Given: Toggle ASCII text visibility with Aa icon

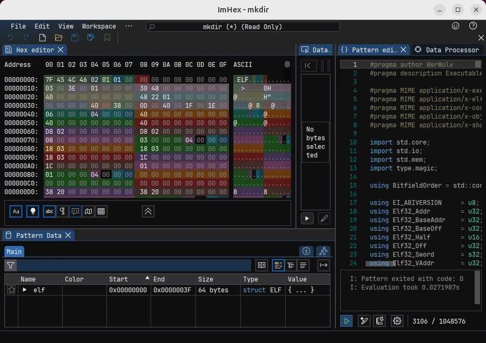Looking at the screenshot, I should [16, 211].
